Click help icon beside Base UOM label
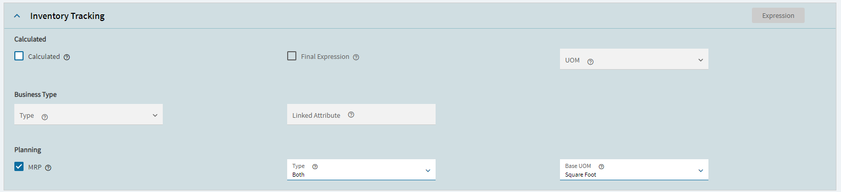 tap(601, 166)
